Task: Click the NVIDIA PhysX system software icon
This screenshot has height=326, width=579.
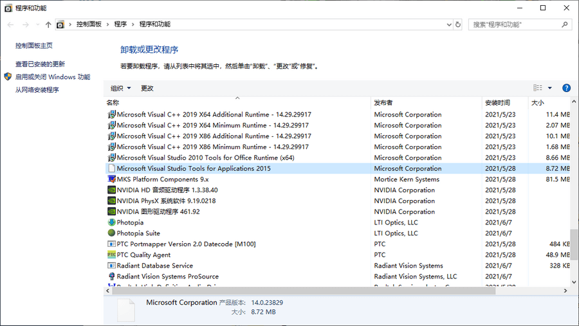Action: tap(111, 201)
